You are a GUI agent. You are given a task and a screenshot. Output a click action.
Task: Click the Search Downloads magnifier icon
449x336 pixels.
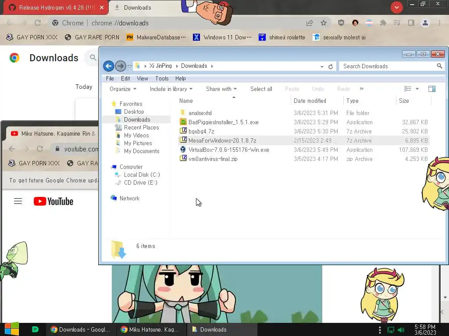coord(439,66)
